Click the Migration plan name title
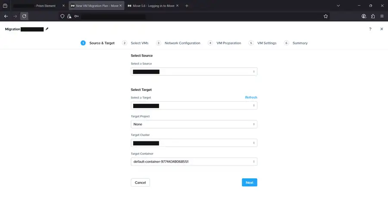This screenshot has width=388, height=206. coord(24,29)
